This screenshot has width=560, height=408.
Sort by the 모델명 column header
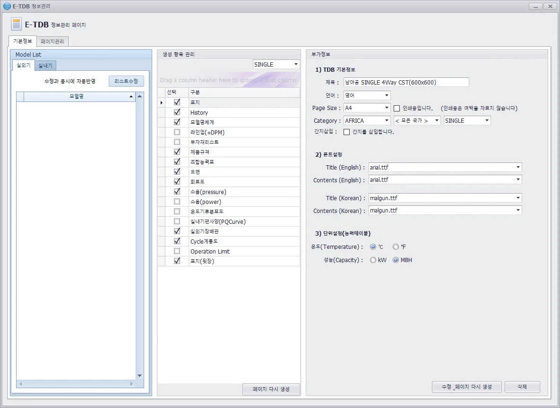point(79,96)
